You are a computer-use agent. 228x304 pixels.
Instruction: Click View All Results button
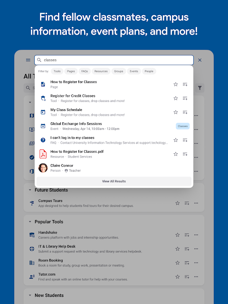pos(114,181)
